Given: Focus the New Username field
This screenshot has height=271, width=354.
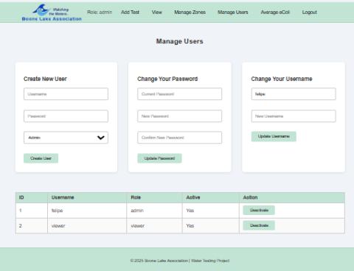Looking at the screenshot, I should (294, 116).
